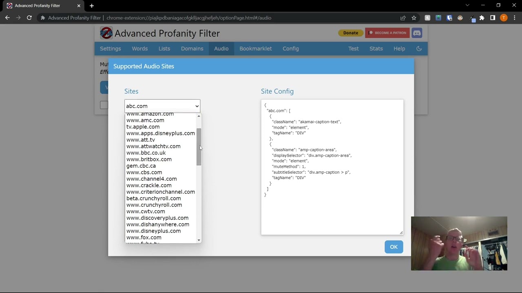
Task: Select www.disneyplus.com option
Action: [161, 231]
